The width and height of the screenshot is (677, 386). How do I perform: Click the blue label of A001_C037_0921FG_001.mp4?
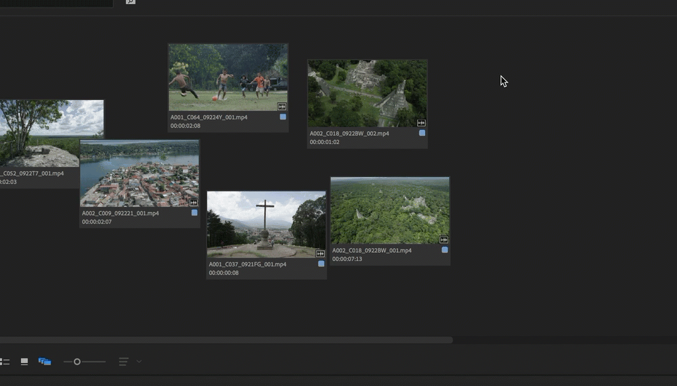click(321, 264)
